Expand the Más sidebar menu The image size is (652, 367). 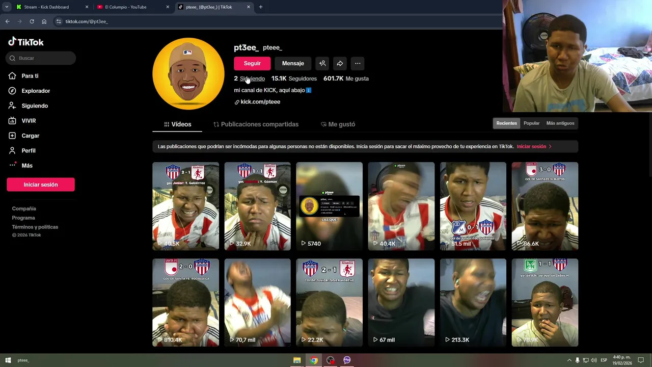[x=26, y=166]
